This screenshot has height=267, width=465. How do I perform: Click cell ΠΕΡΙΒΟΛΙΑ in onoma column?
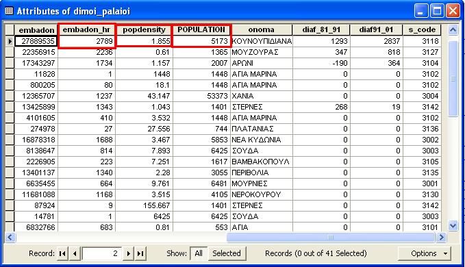point(262,173)
